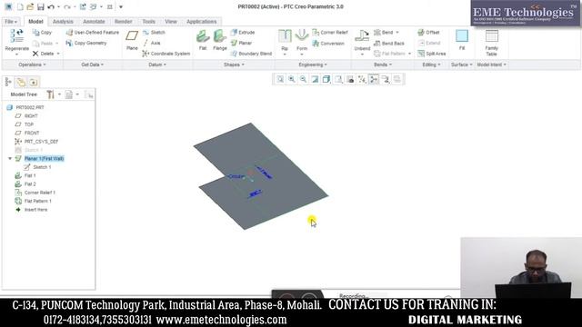582x327 pixels.
Task: Select the Bend Back tool
Action: [389, 44]
